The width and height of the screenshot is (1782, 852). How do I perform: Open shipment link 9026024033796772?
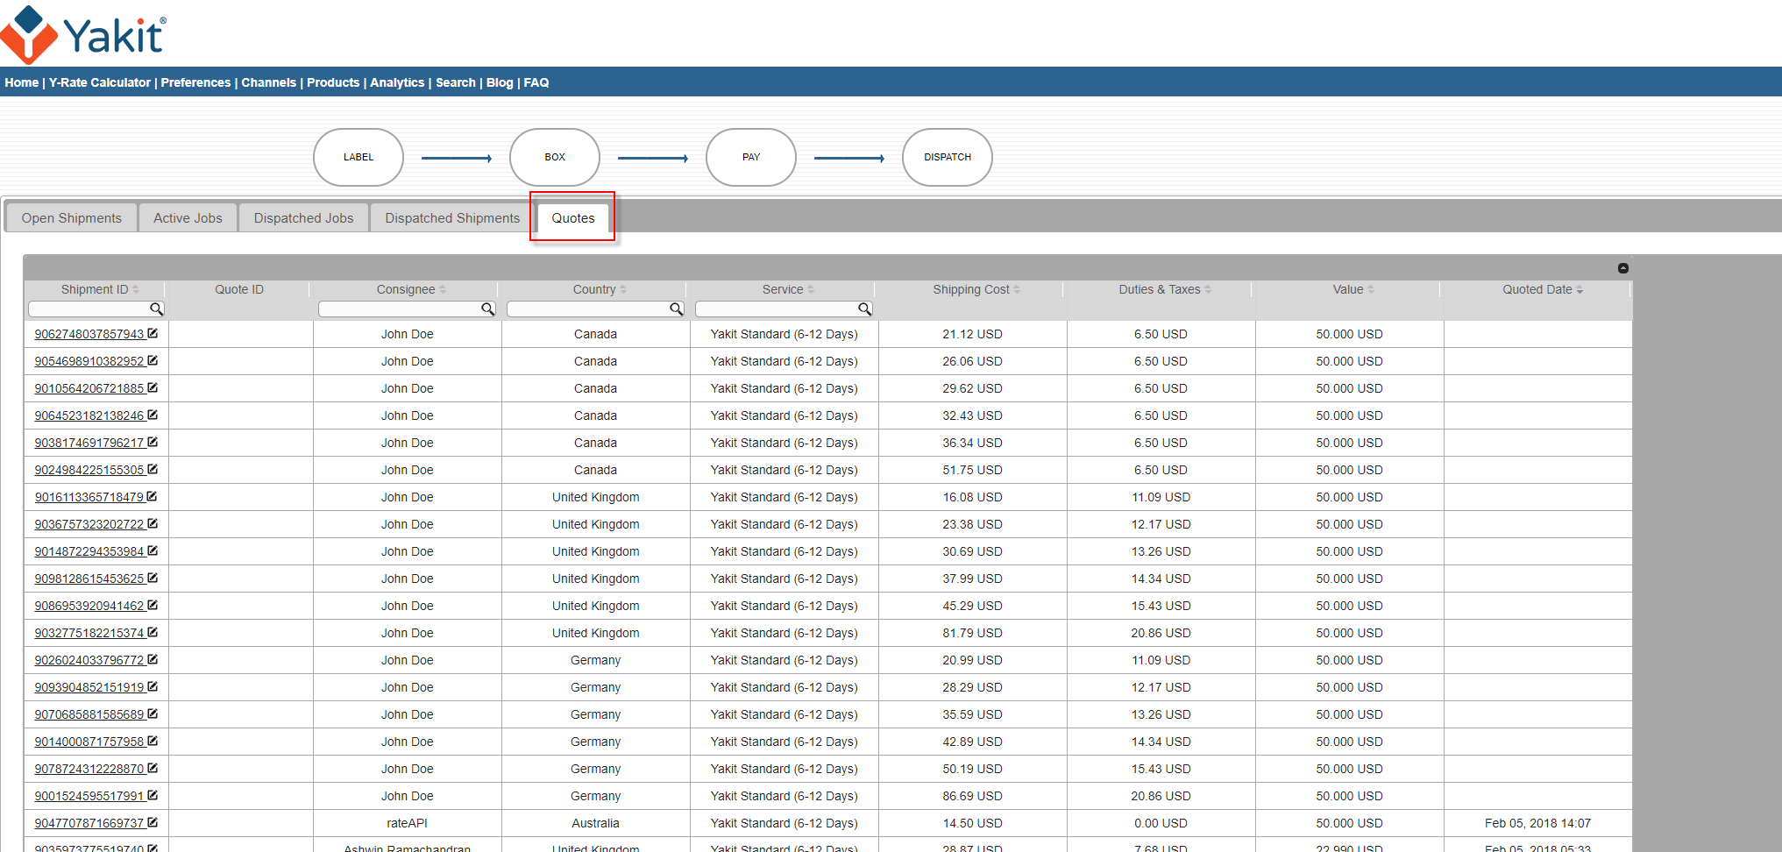tap(89, 660)
